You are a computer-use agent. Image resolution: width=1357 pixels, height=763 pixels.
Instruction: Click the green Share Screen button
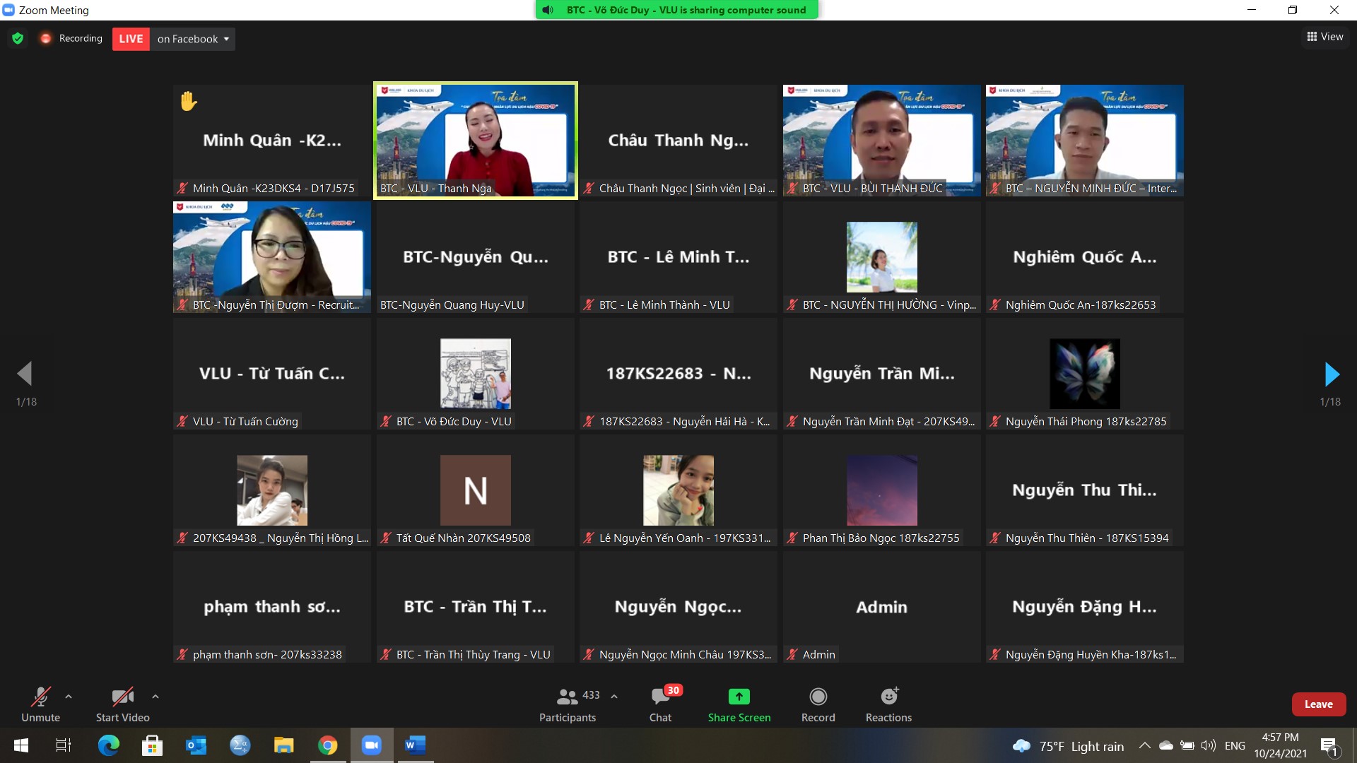pyautogui.click(x=739, y=704)
